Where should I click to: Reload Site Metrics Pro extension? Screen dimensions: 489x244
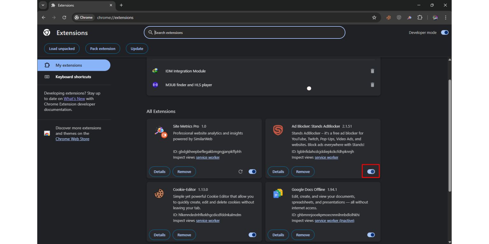tap(241, 172)
